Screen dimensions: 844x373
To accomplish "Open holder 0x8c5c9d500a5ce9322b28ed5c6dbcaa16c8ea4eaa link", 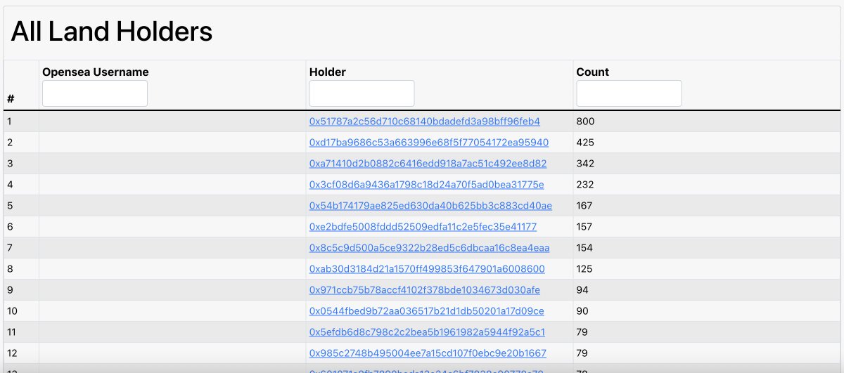I will pos(429,248).
